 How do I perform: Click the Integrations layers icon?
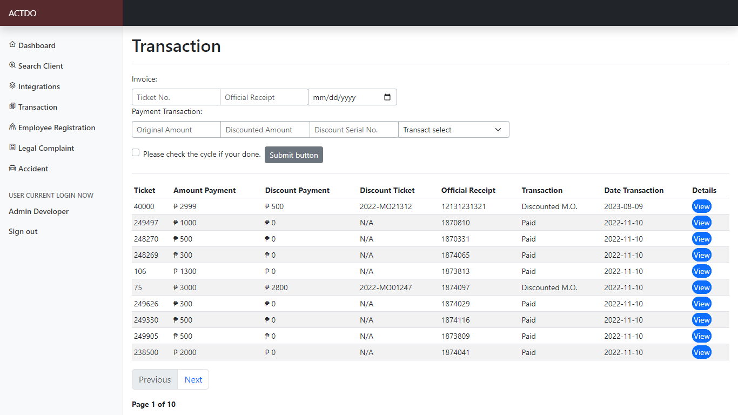(x=12, y=86)
